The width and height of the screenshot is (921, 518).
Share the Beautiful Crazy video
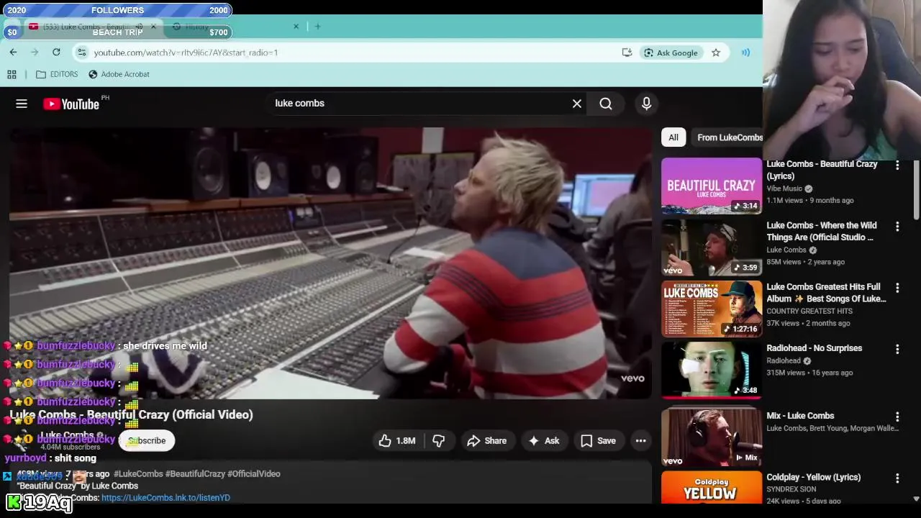coord(487,440)
